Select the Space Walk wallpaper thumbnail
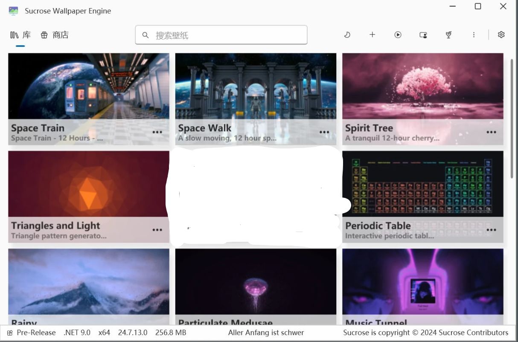The image size is (518, 342). [x=255, y=85]
